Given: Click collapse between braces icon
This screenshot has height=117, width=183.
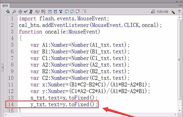Looking at the screenshot, I should tap(50, 12).
